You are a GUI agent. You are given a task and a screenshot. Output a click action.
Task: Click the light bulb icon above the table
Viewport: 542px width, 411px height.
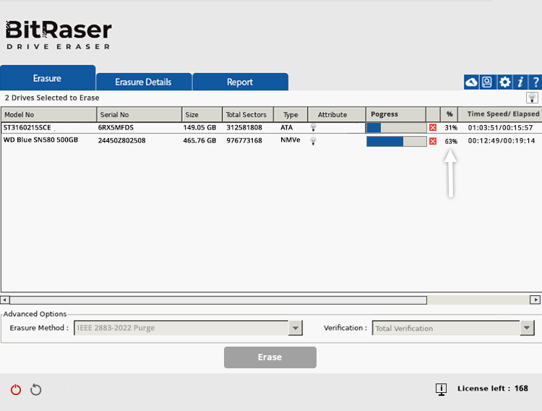click(531, 98)
